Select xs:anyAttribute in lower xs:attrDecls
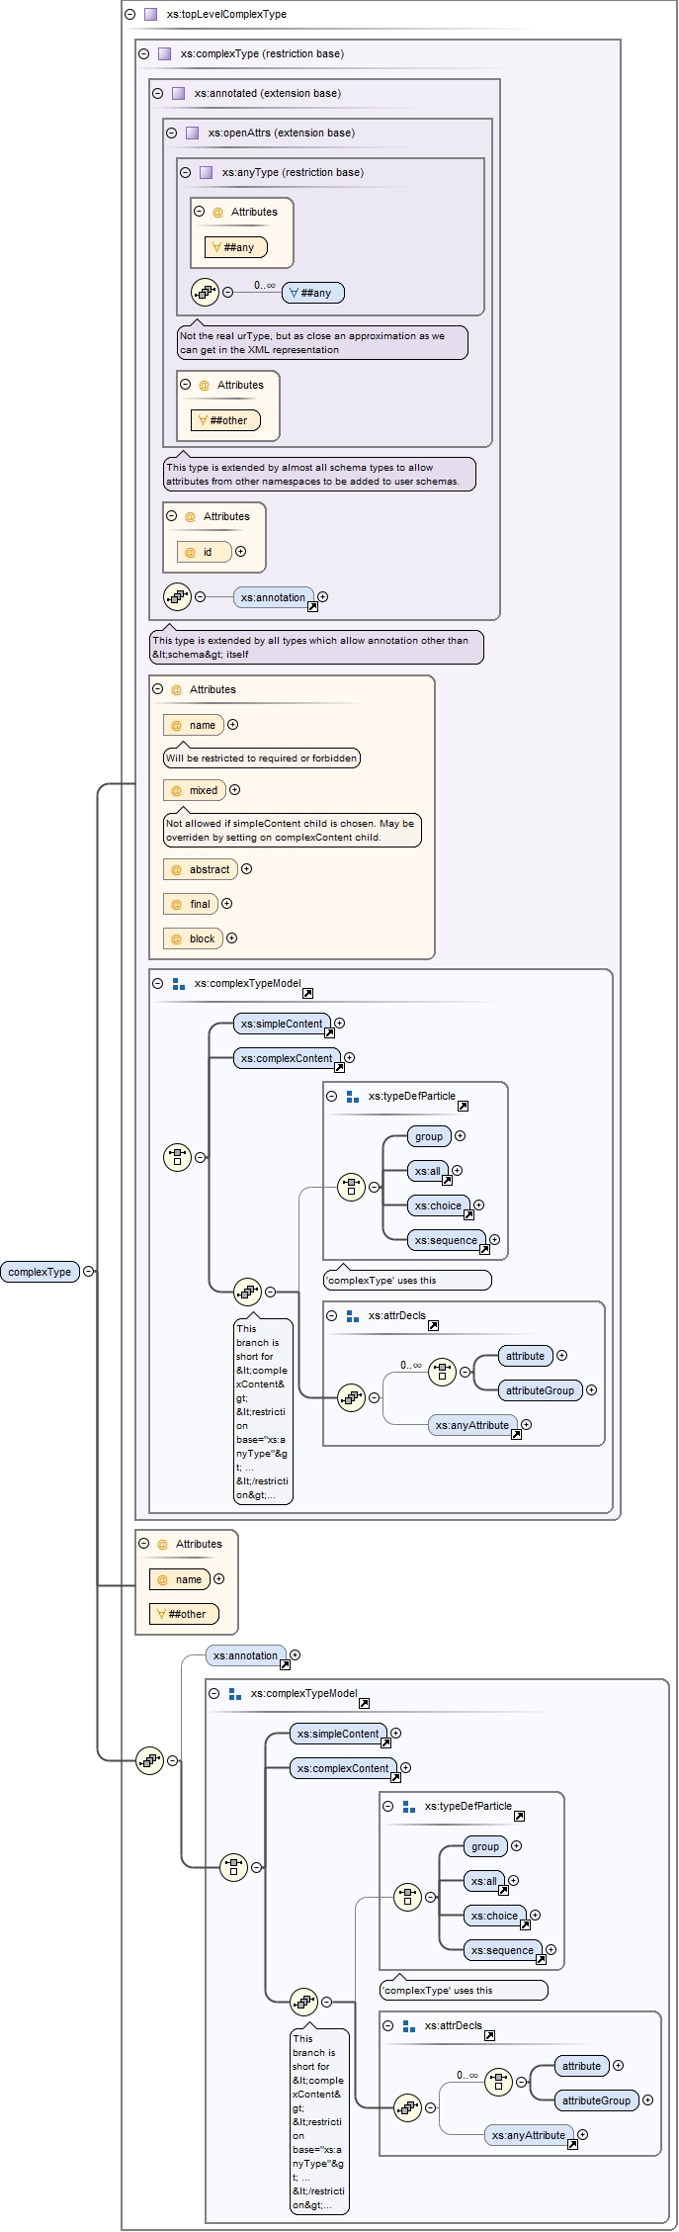This screenshot has height=2232, width=679. click(529, 2135)
